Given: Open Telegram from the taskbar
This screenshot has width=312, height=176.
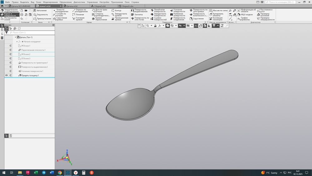Looking at the screenshot, I should 44,173.
